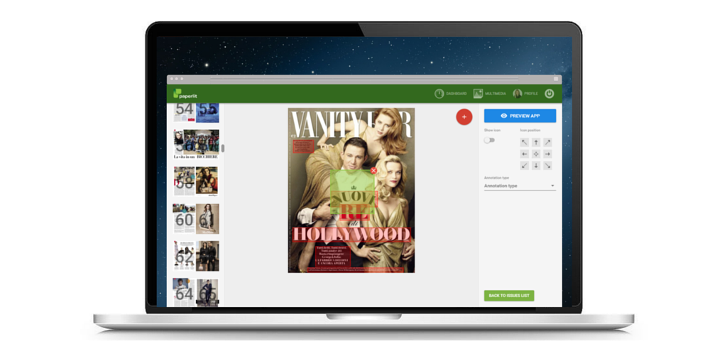Click the thumbnail list scrollbar handle
The height and width of the screenshot is (363, 727).
tap(223, 148)
